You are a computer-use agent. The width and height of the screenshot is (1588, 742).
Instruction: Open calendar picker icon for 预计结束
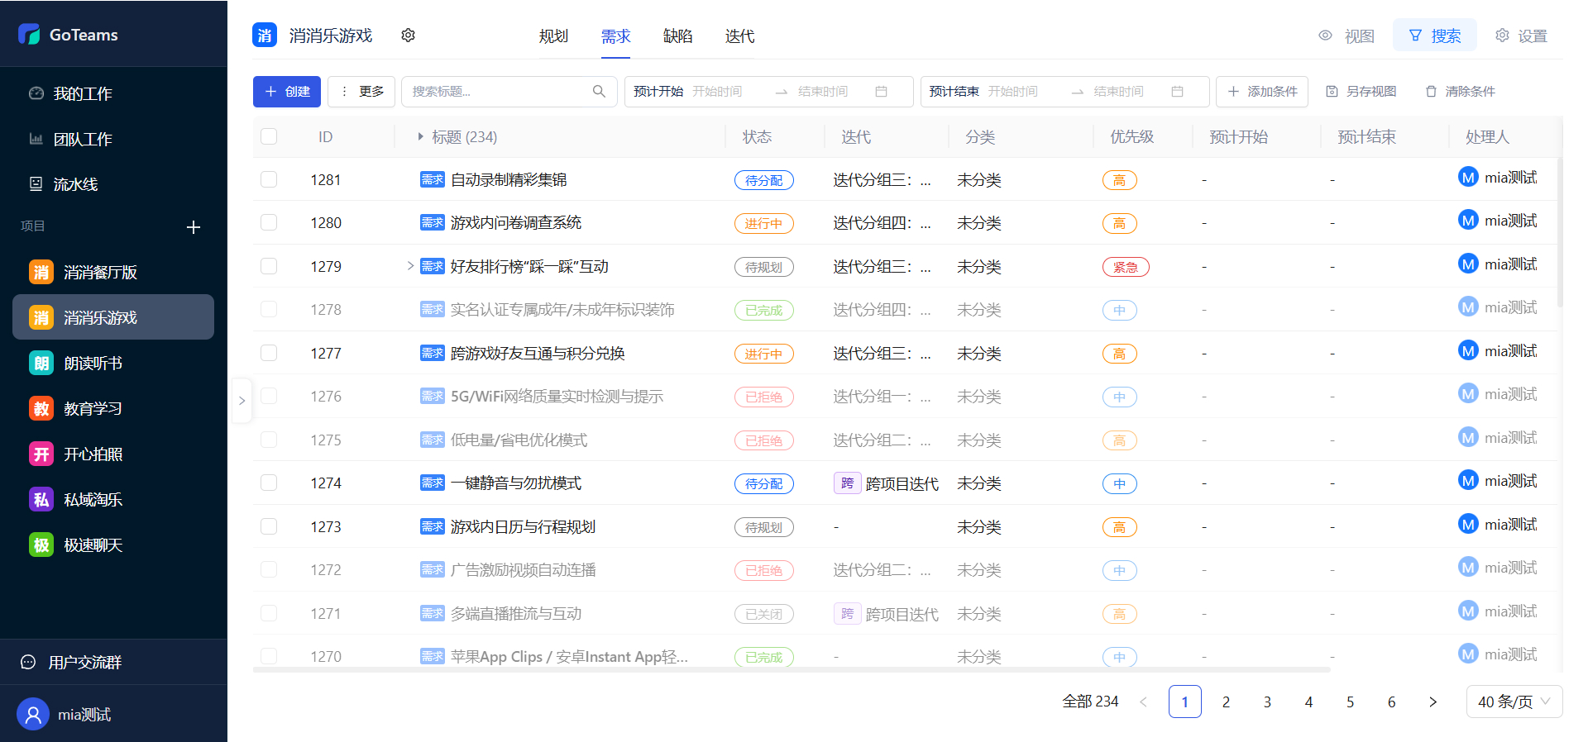click(x=1178, y=92)
